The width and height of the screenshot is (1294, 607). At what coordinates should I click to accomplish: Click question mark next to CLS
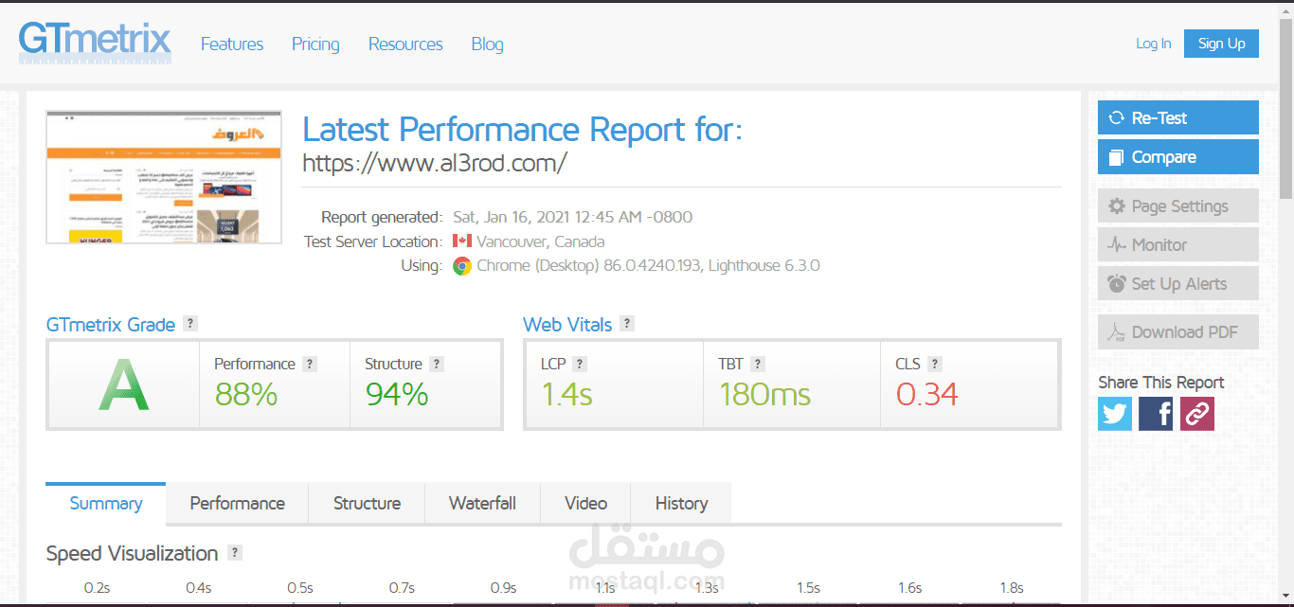point(935,364)
